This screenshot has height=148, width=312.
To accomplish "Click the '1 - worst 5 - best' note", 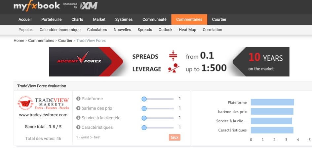I will [x=88, y=137].
